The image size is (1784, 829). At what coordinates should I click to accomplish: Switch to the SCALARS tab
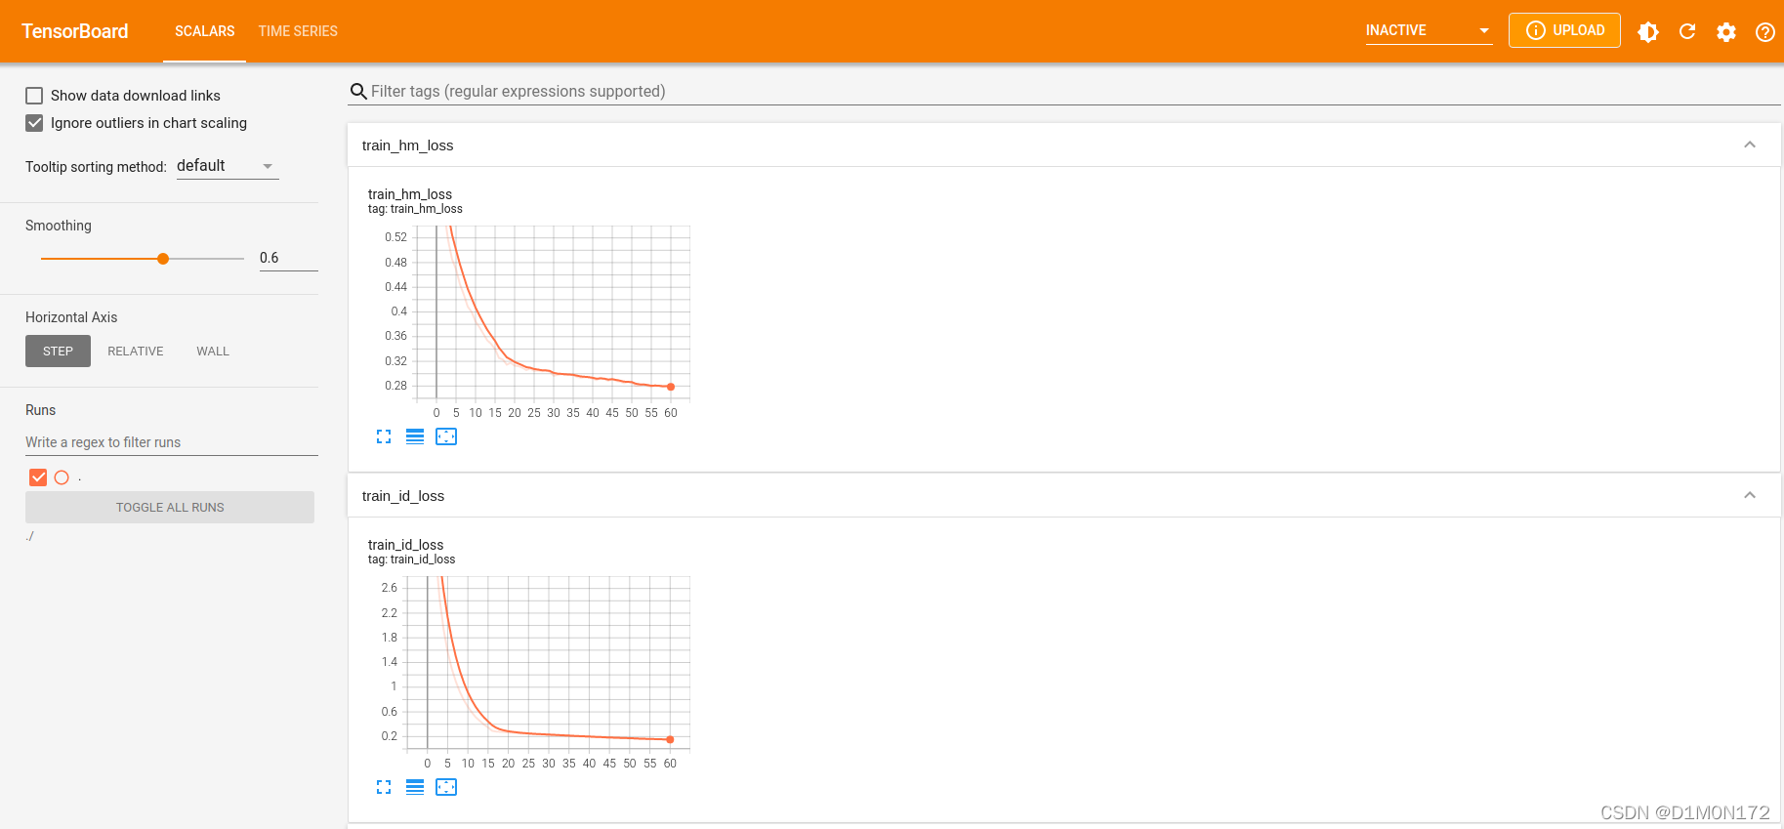[205, 31]
